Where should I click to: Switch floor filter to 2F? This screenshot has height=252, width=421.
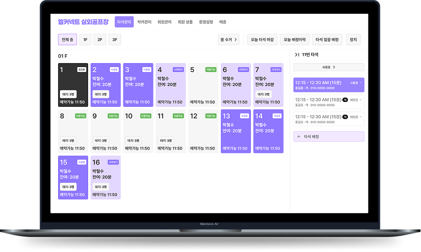pyautogui.click(x=100, y=39)
